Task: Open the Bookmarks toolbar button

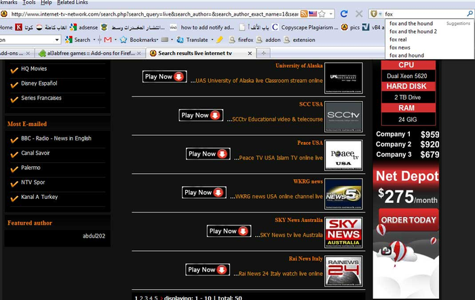Action: coord(139,39)
